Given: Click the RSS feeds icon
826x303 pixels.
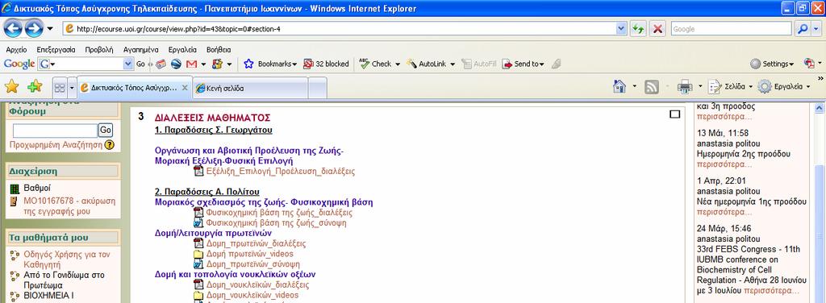Looking at the screenshot, I should click(x=652, y=86).
